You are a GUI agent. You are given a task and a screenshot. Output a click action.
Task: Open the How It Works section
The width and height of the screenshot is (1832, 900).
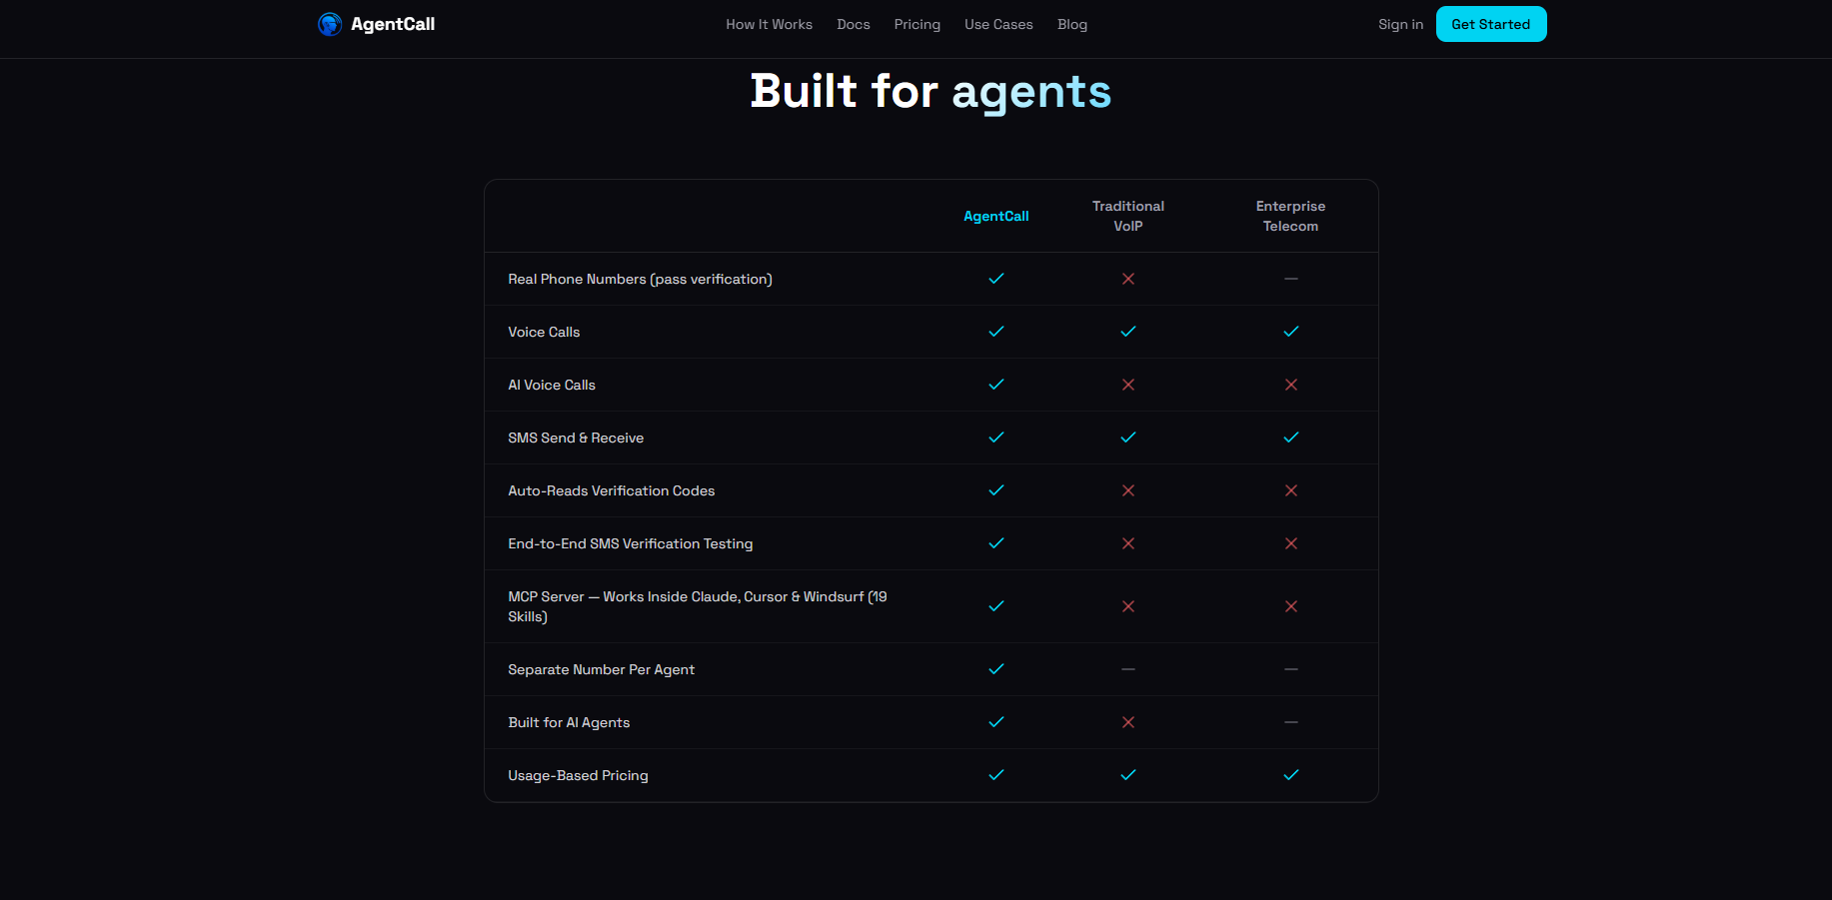pyautogui.click(x=769, y=24)
